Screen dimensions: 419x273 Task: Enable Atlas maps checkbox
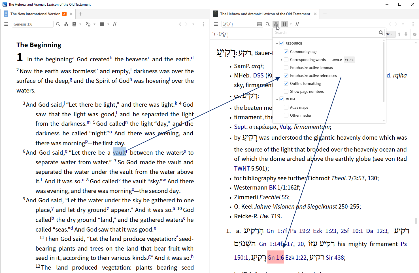coord(286,107)
